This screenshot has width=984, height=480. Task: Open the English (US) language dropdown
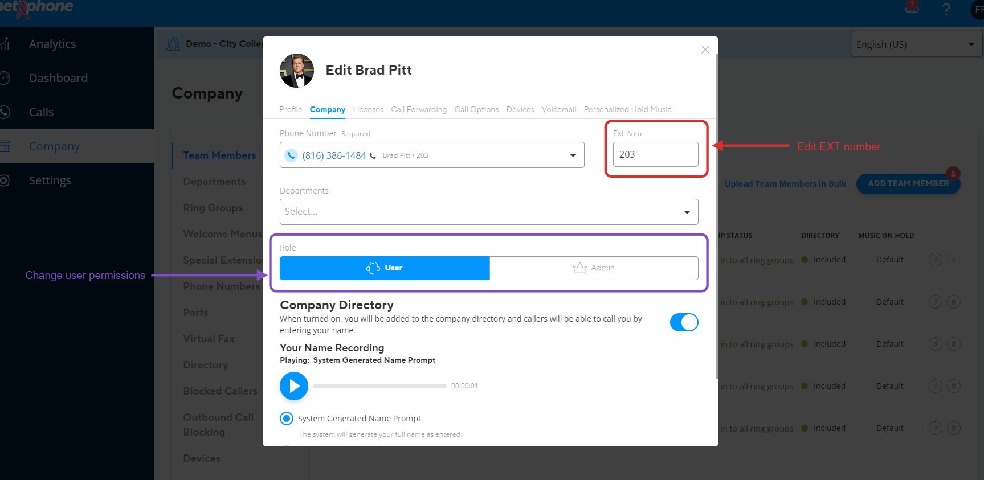tap(917, 44)
